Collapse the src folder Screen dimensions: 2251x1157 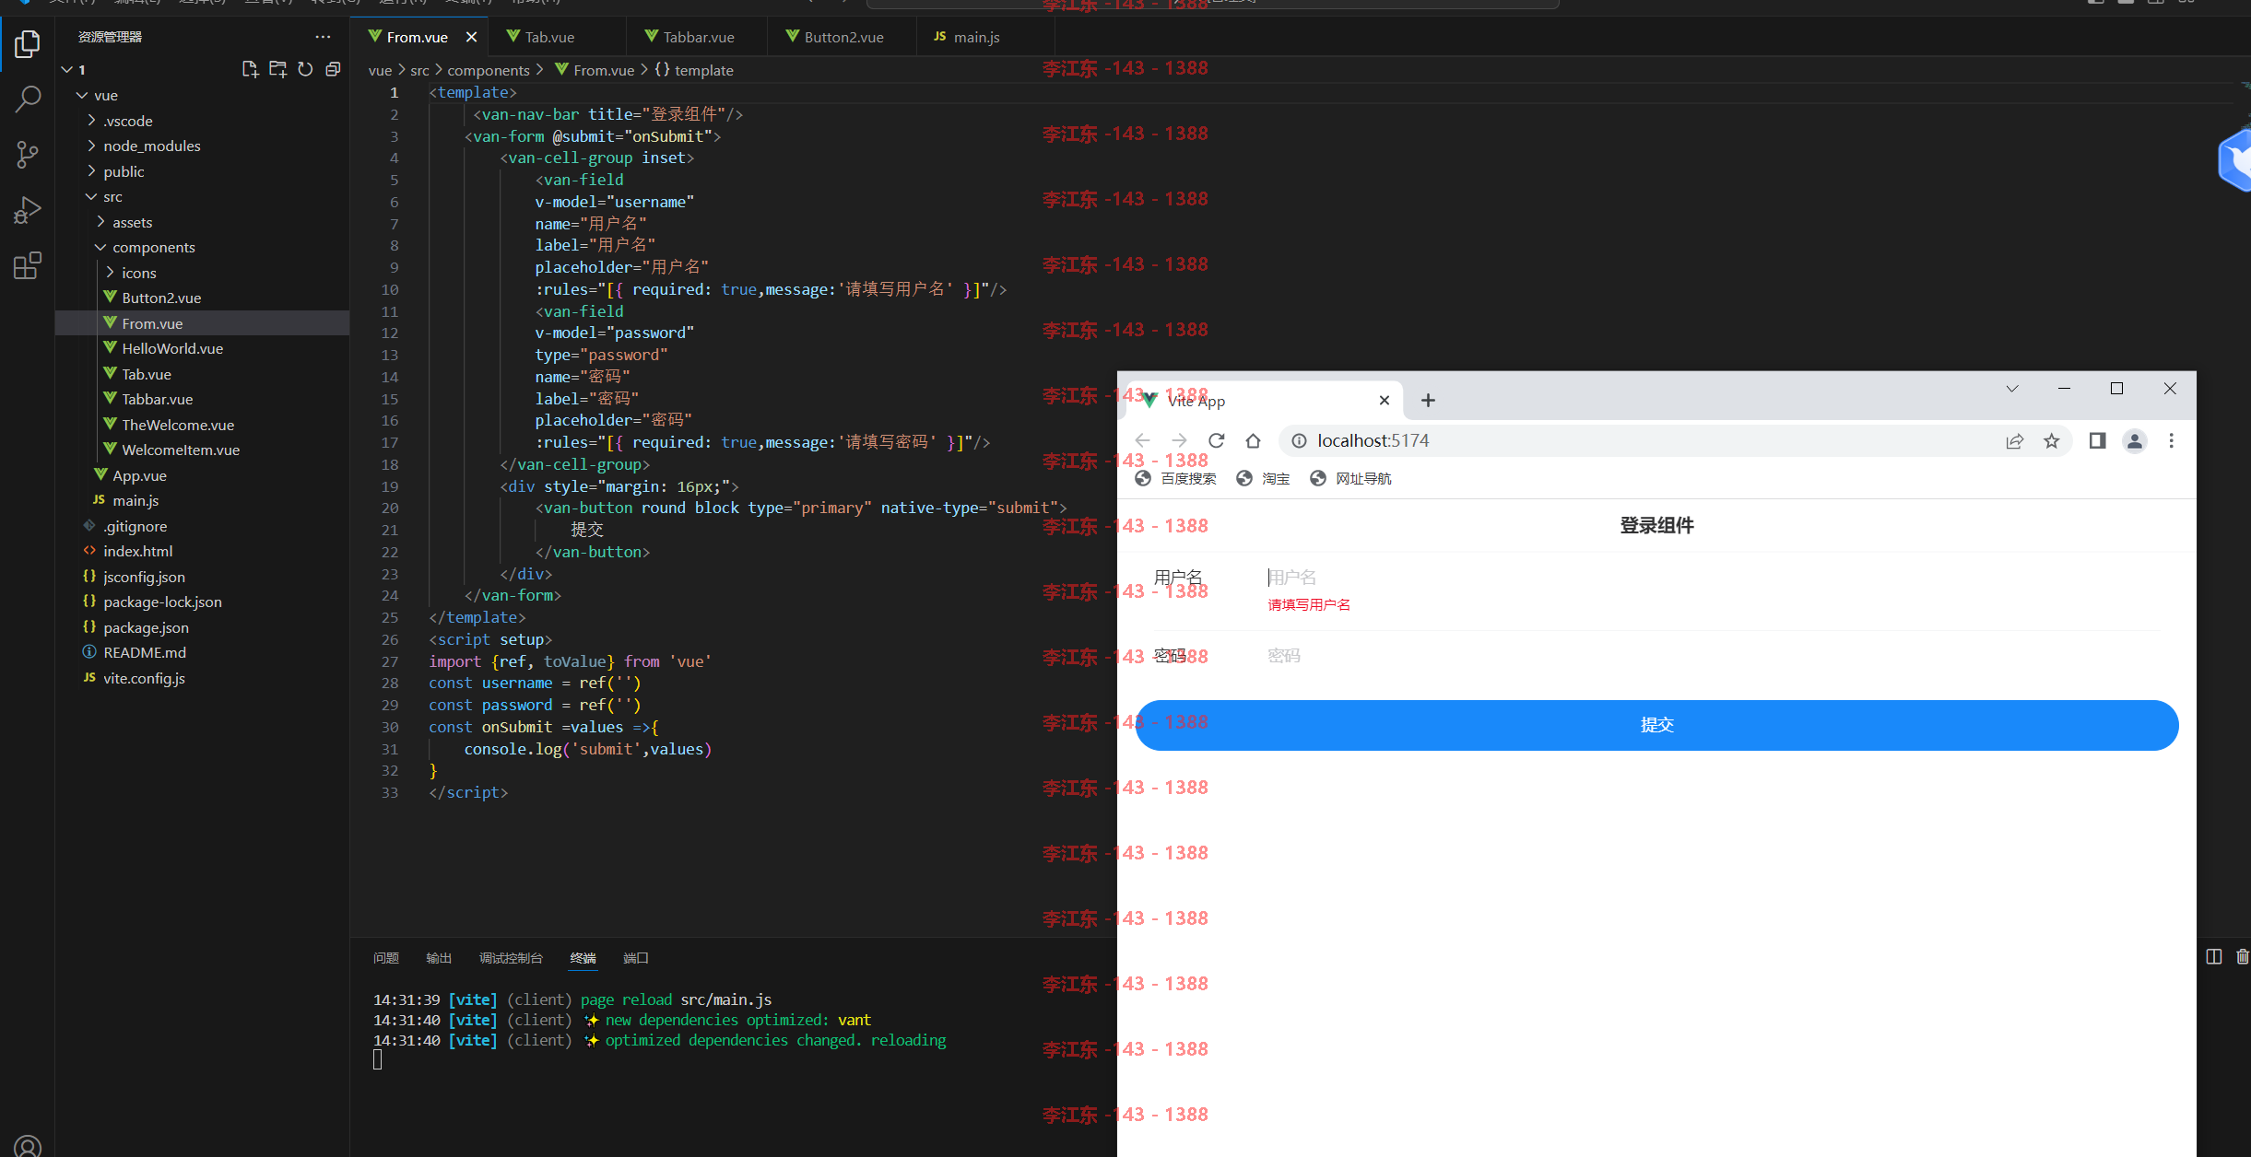(91, 196)
